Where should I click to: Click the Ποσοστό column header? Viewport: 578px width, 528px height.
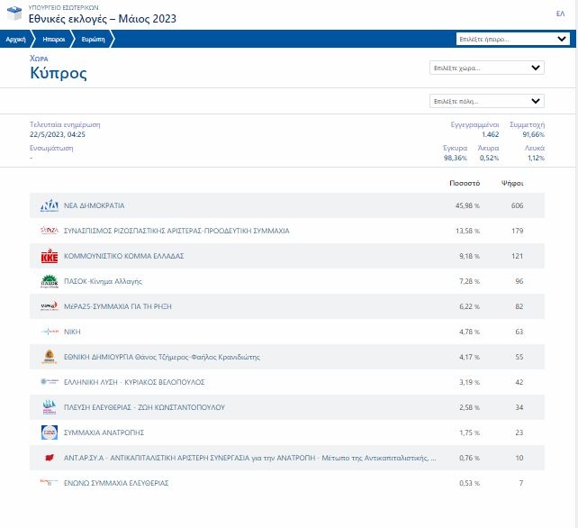coord(465,183)
